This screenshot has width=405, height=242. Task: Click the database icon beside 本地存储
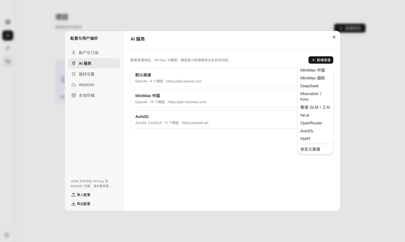[x=74, y=95]
